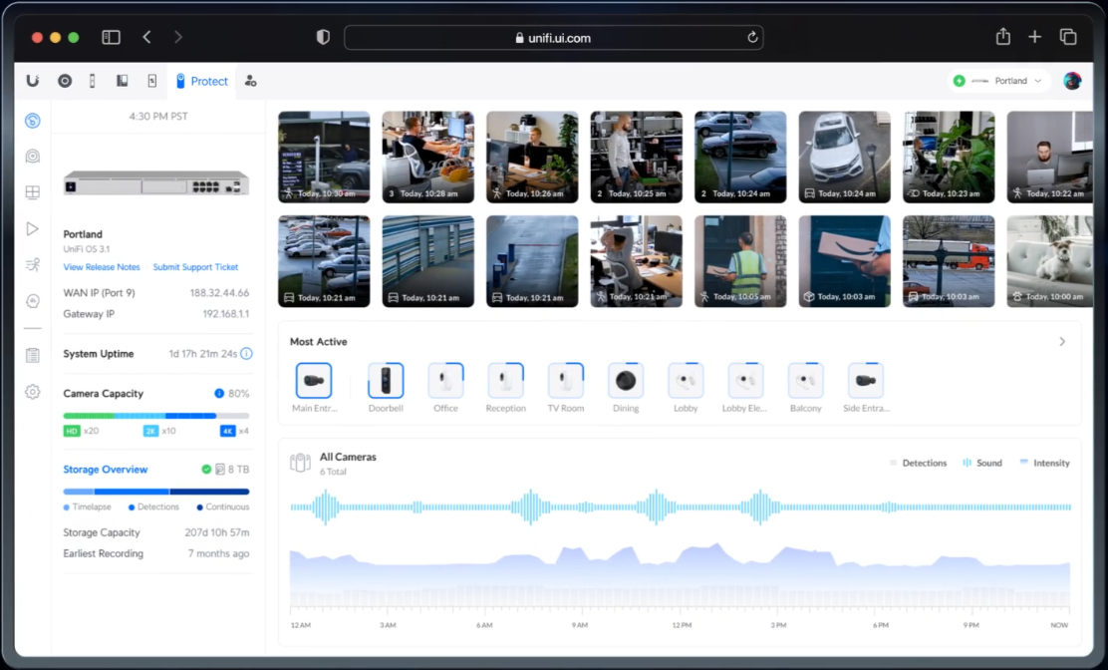
Task: Open the 10:00 am dog event thumbnail
Action: (1050, 261)
